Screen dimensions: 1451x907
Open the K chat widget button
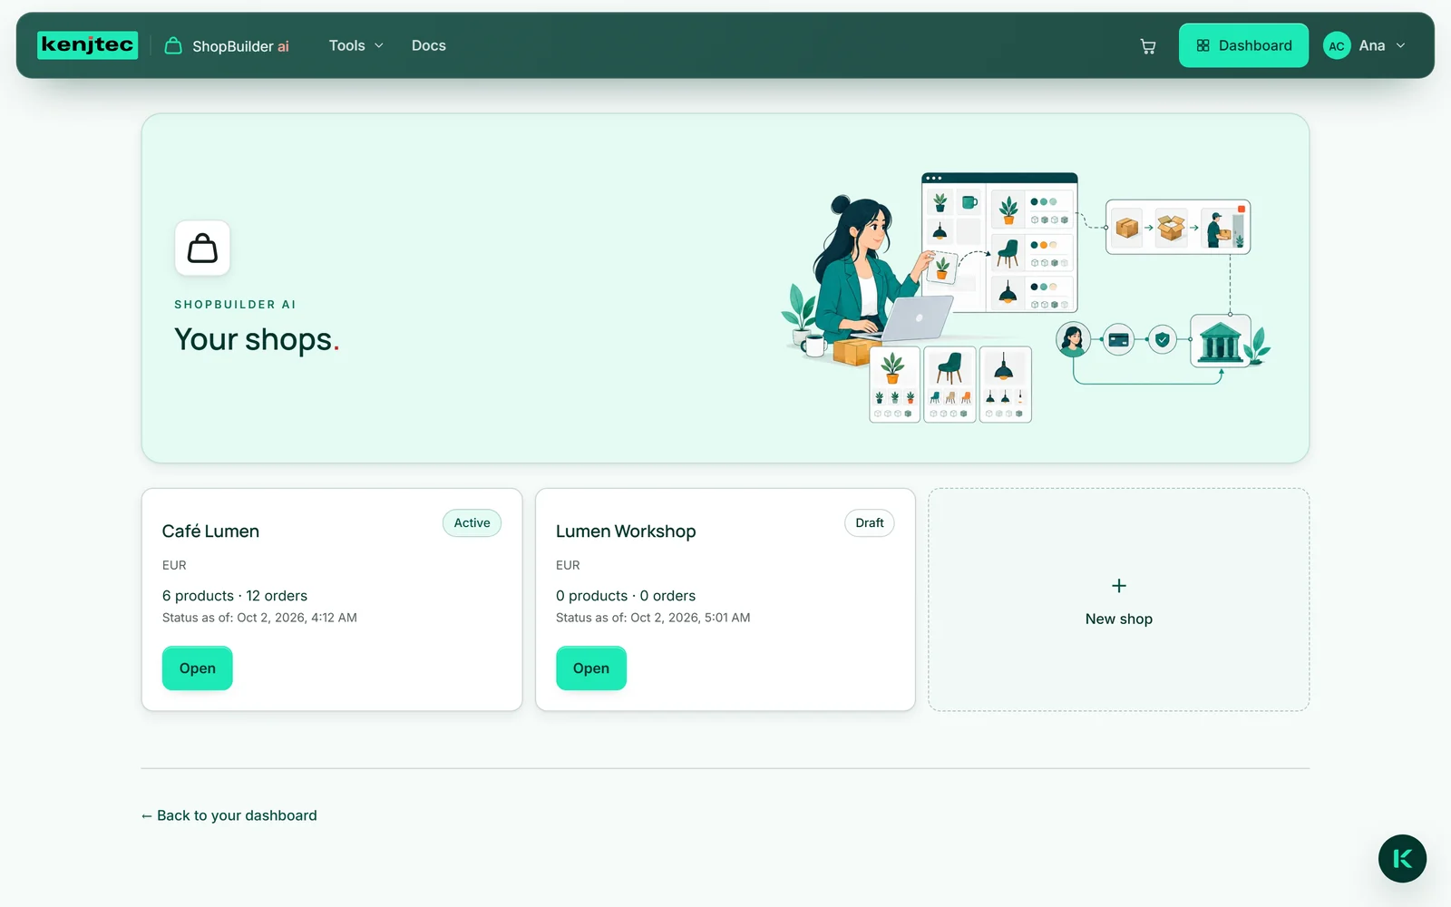pos(1402,858)
